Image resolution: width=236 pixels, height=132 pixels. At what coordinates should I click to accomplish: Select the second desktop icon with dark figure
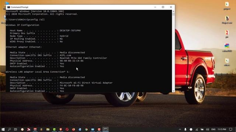pyautogui.click(x=227, y=18)
